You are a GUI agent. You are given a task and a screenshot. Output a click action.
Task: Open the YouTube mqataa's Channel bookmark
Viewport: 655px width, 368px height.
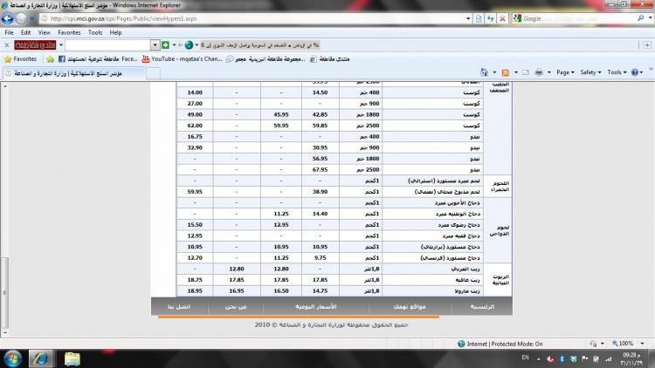point(182,58)
